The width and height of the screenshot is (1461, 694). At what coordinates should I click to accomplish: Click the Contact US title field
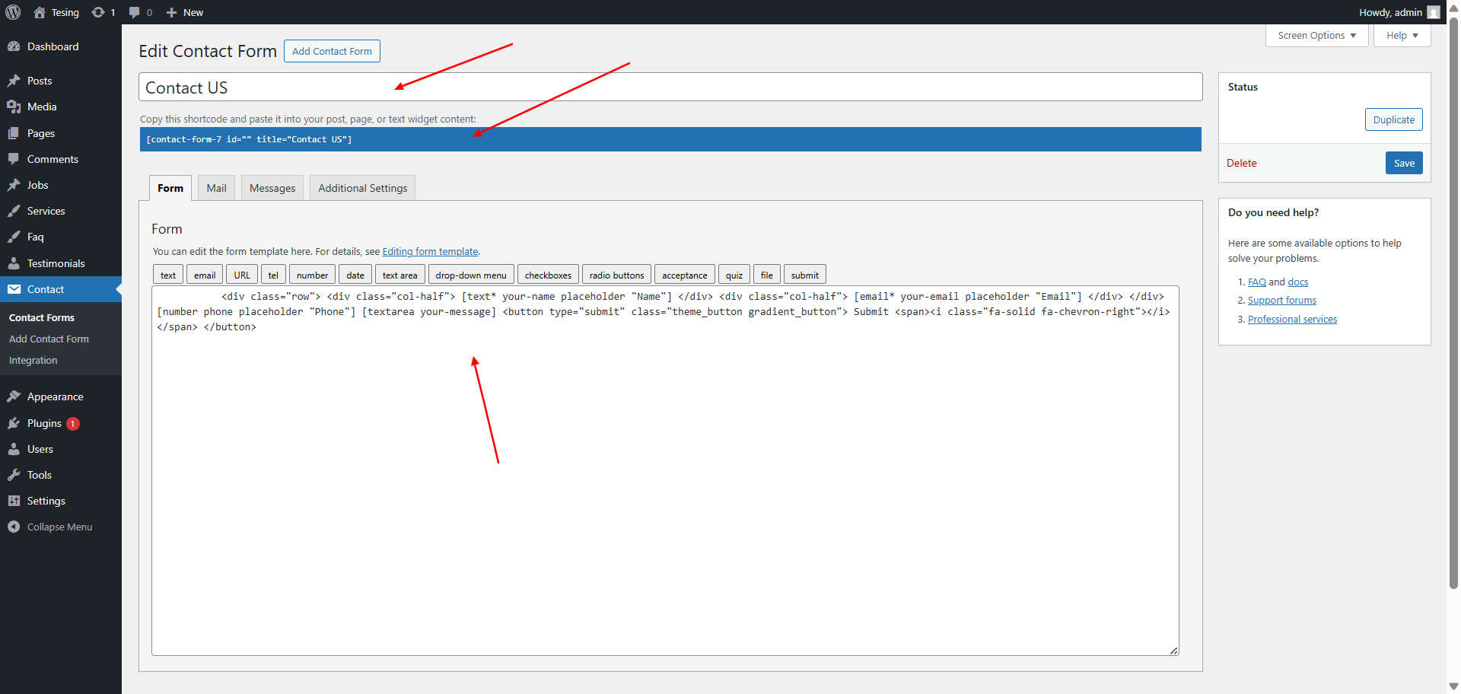670,88
